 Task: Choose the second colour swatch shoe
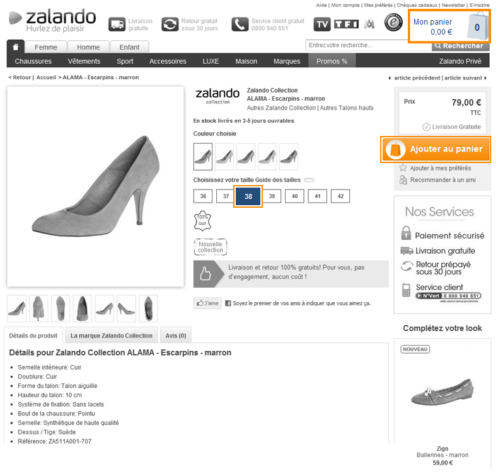pyautogui.click(x=224, y=156)
